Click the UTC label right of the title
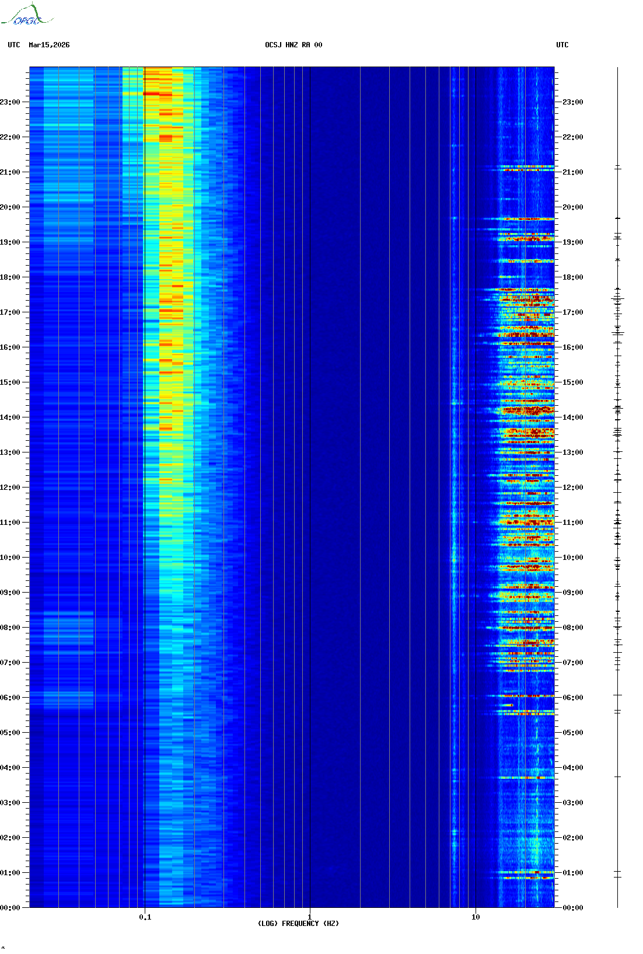This screenshot has width=643, height=954. pyautogui.click(x=562, y=45)
